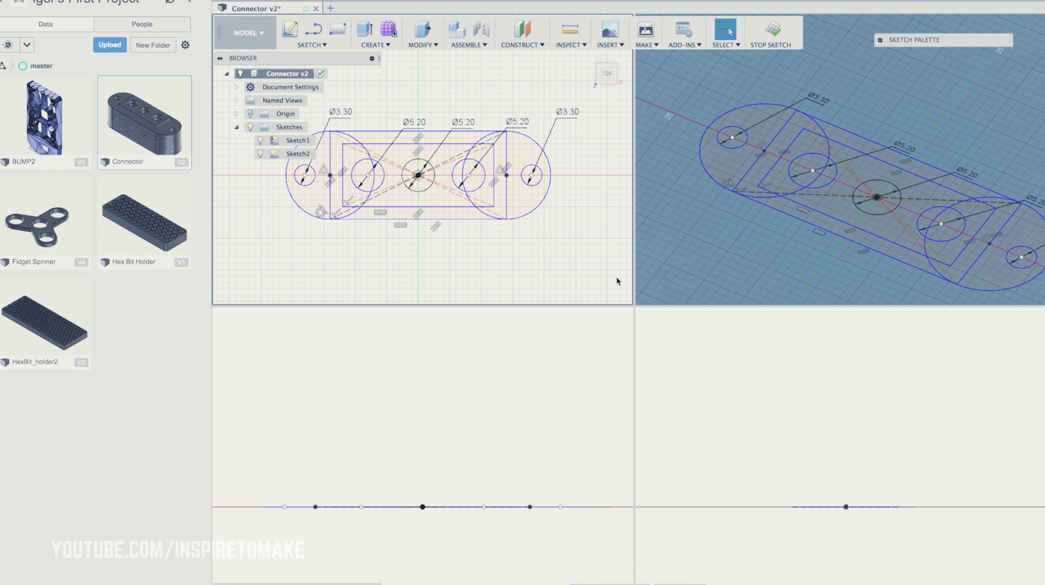This screenshot has width=1045, height=585.
Task: Toggle visibility lightbulb for Sketch2
Action: pyautogui.click(x=261, y=154)
